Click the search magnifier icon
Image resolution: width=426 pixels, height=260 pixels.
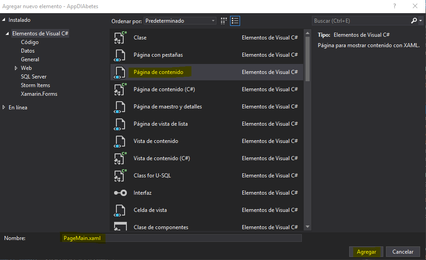[x=414, y=20]
